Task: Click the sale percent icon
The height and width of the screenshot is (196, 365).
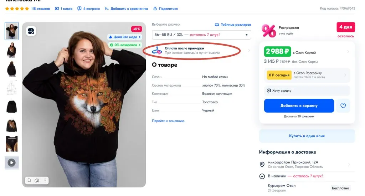Action: pos(268,31)
